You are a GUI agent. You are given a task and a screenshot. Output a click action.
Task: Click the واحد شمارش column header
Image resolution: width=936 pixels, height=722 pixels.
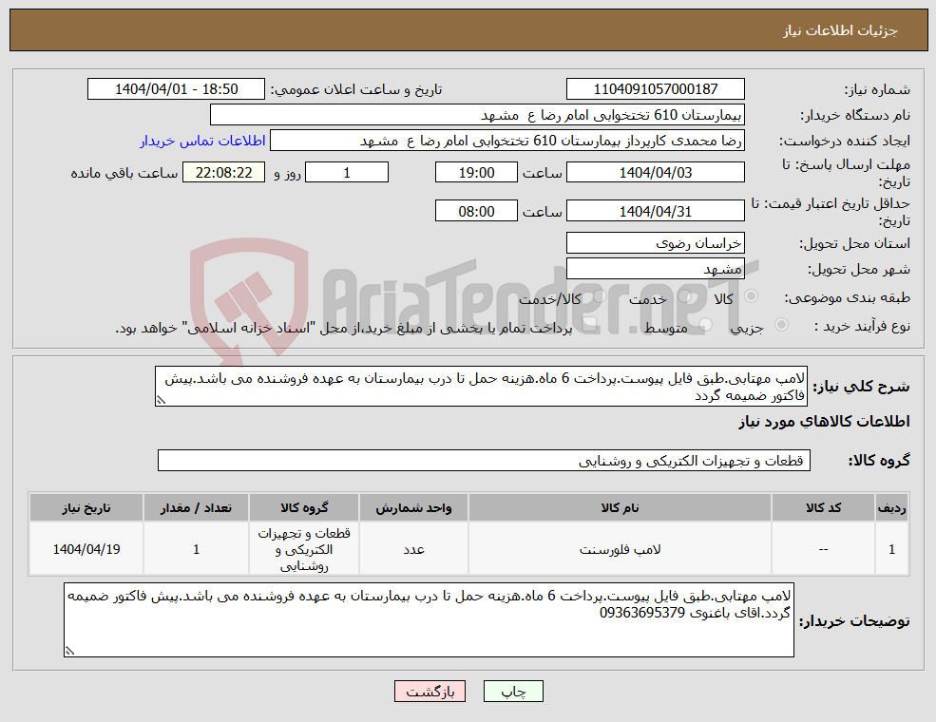413,508
